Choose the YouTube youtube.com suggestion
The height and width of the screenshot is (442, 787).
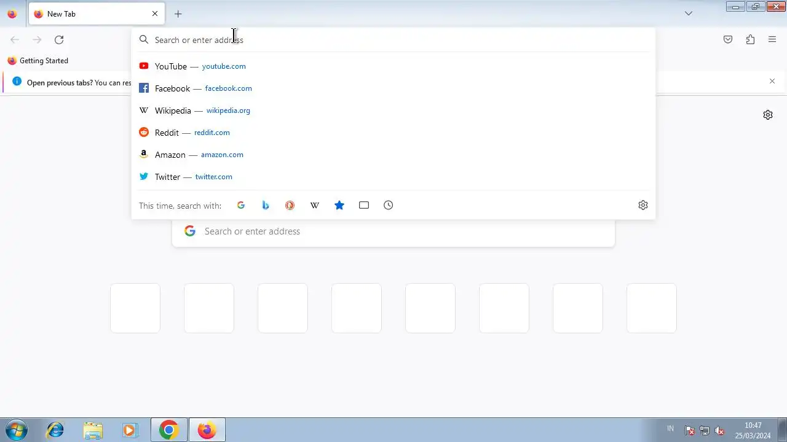coord(393,66)
